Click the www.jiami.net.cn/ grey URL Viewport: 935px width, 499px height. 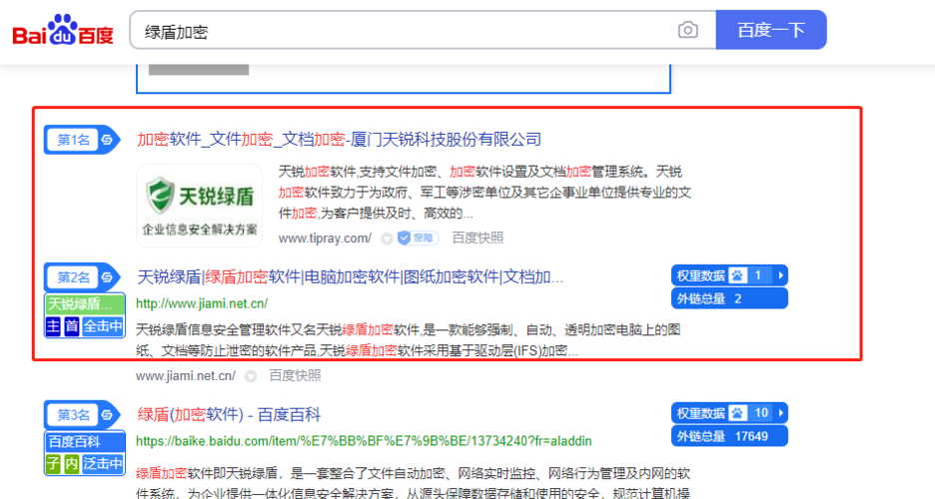tap(186, 375)
